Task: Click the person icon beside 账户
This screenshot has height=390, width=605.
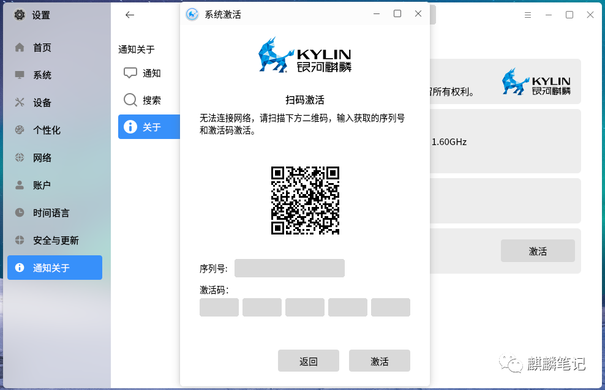Action: pos(20,185)
